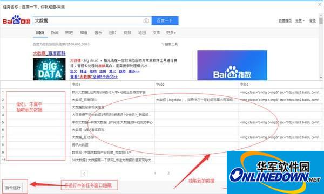Select the 网页 tab
The width and height of the screenshot is (324, 194).
(40, 32)
